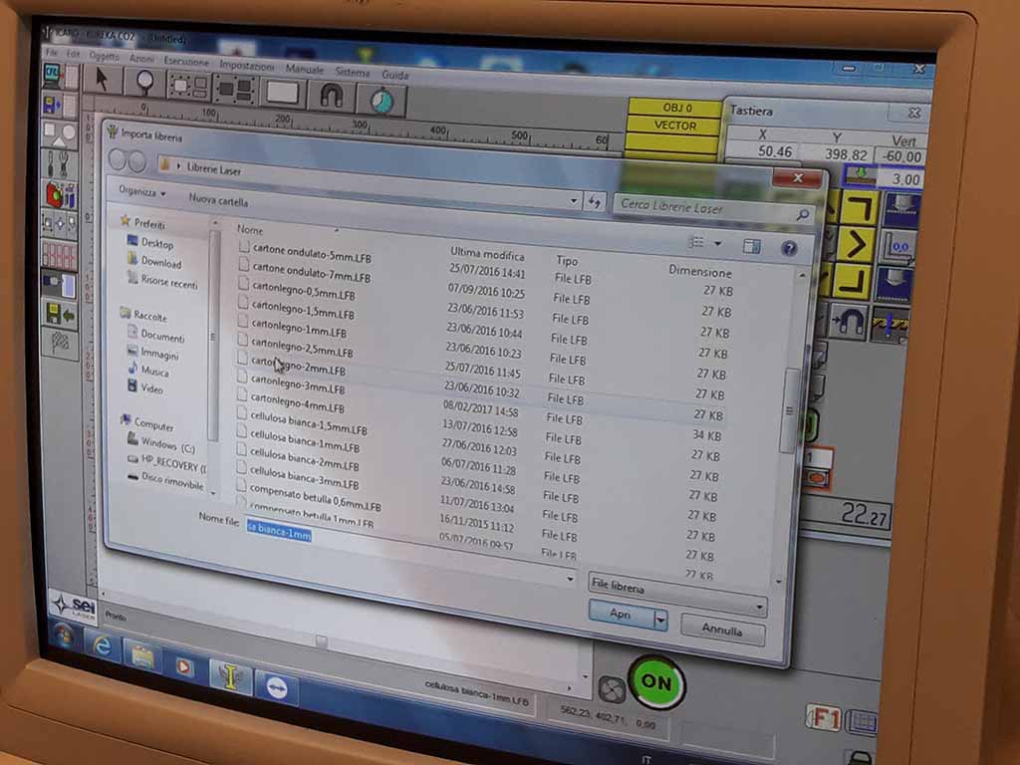Click the wrench tools icon in sidebar
Image resolution: width=1020 pixels, height=765 pixels.
point(58,163)
